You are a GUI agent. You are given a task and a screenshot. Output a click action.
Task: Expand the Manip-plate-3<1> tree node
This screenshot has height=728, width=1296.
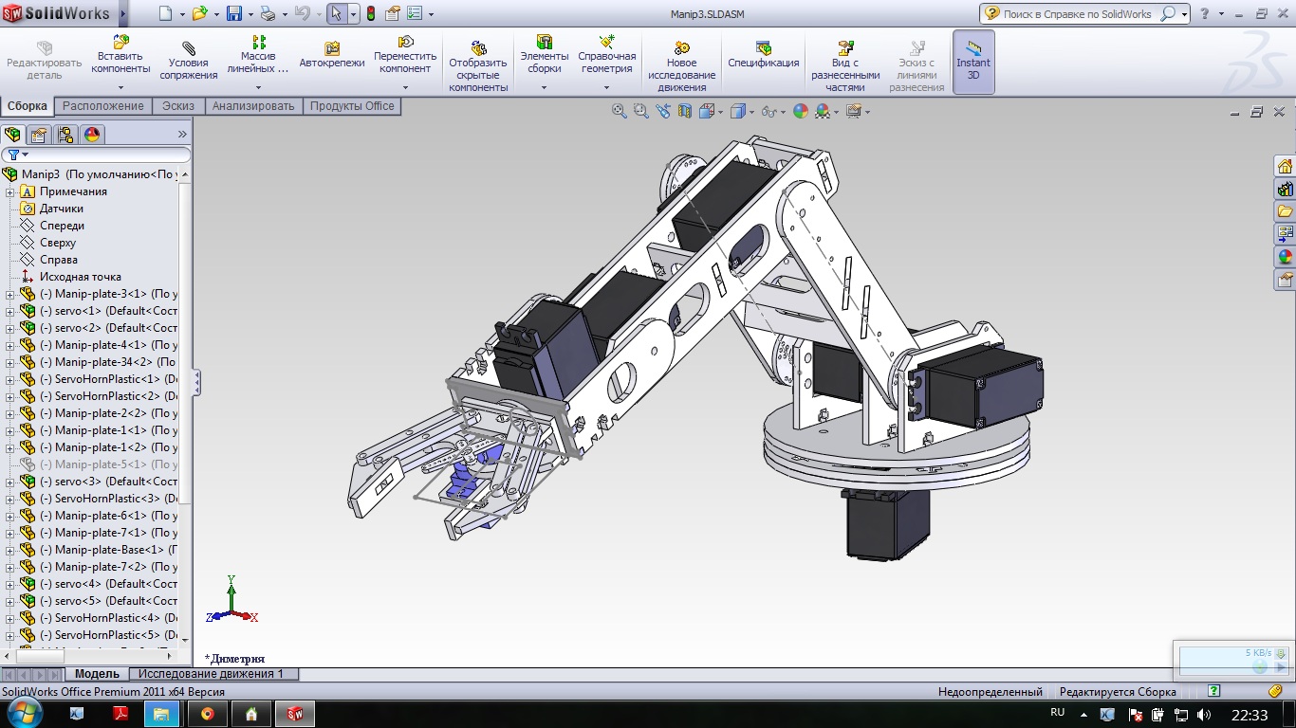coord(10,294)
